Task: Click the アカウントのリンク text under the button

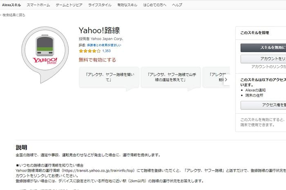Action: click(268, 66)
